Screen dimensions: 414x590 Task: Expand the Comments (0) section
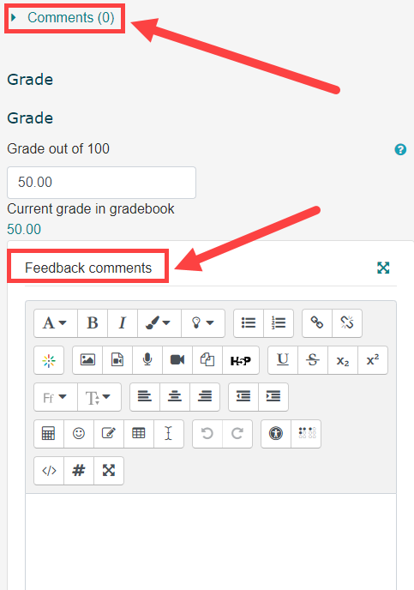pyautogui.click(x=70, y=18)
